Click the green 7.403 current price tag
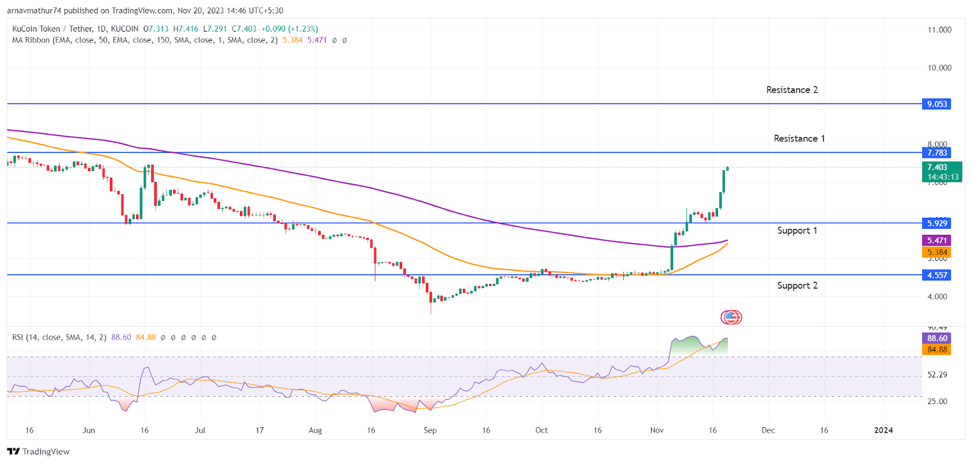Image resolution: width=972 pixels, height=463 pixels. tap(942, 172)
